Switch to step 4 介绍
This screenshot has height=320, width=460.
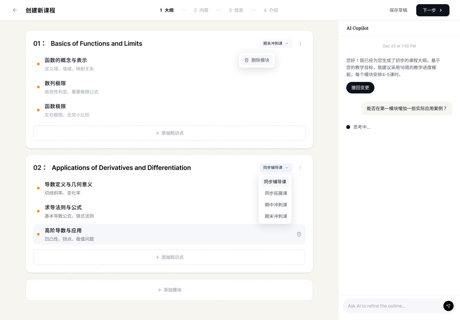pyautogui.click(x=271, y=10)
